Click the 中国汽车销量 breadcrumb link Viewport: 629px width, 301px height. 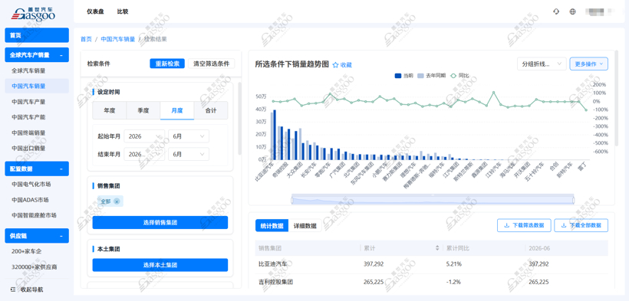pos(118,39)
